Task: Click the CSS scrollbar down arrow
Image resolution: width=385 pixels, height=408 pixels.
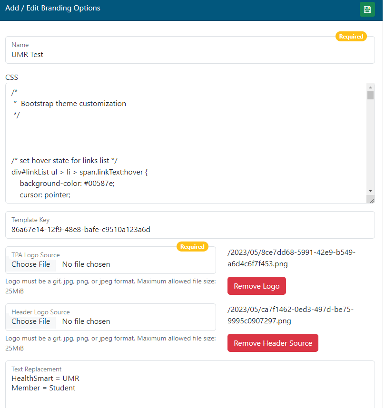Action: click(x=370, y=190)
